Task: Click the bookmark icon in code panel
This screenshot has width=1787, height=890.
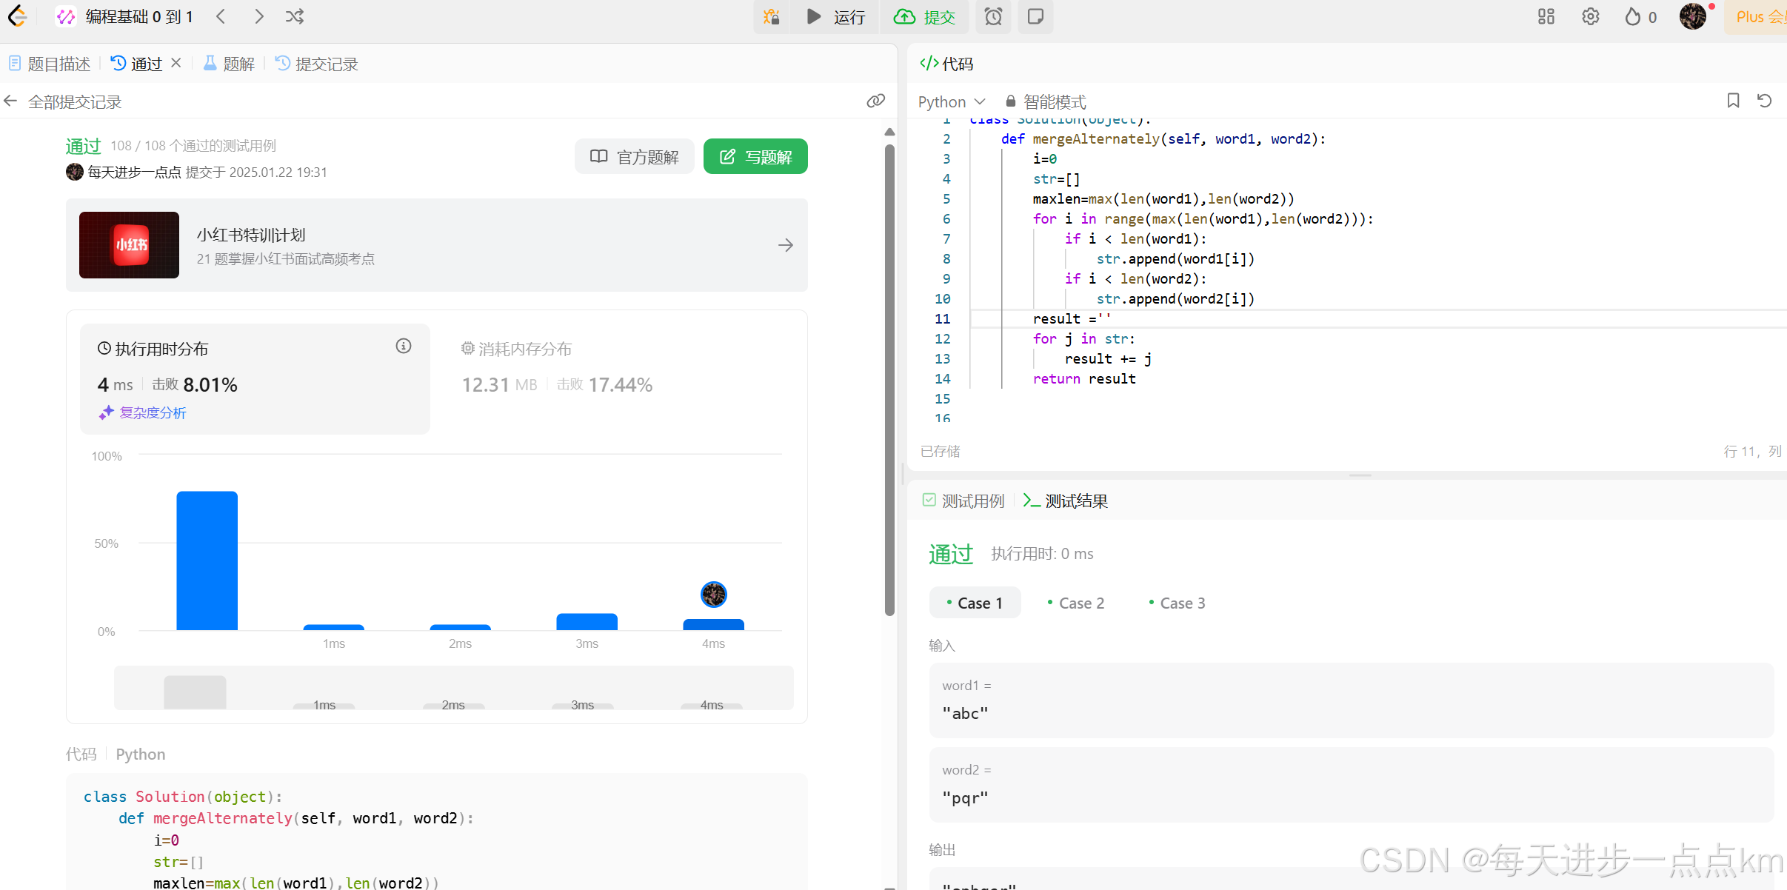Action: click(x=1733, y=101)
